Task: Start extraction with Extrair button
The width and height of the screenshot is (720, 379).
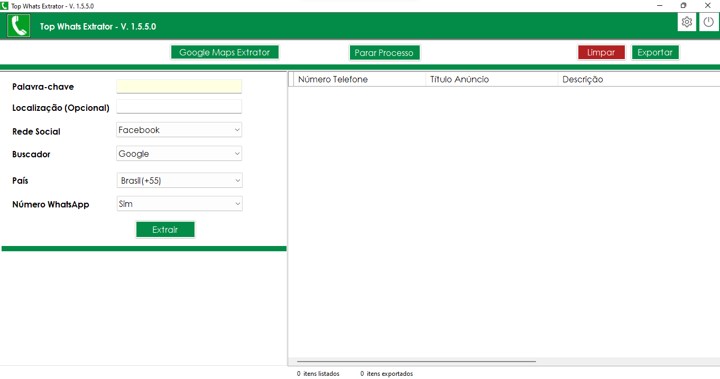Action: tap(165, 230)
